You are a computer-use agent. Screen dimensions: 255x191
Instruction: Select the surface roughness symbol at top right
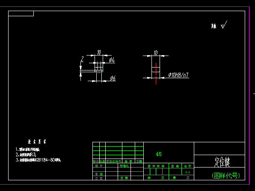(x=224, y=25)
